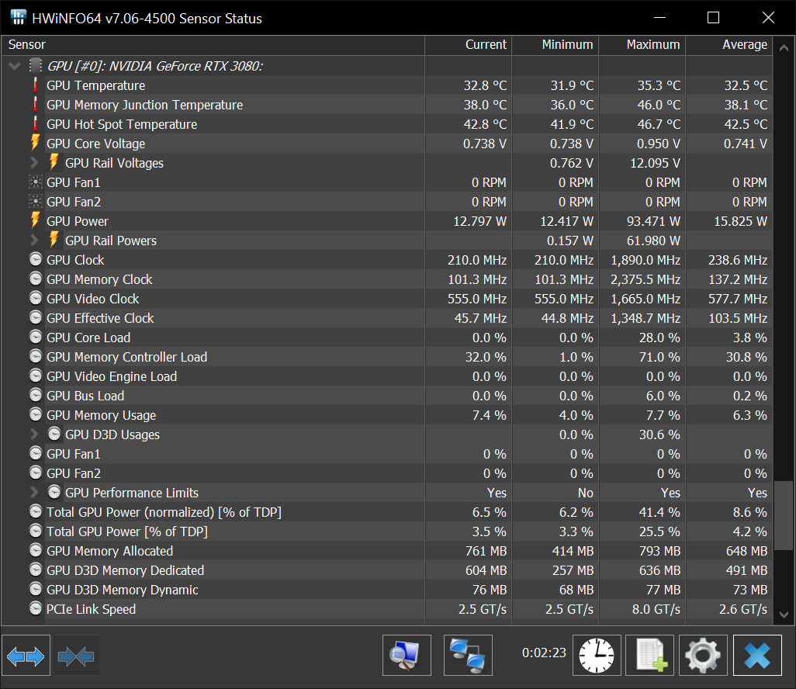Click the 32.8 °C current GPU temperature
The height and width of the screenshot is (689, 796).
pyautogui.click(x=485, y=85)
